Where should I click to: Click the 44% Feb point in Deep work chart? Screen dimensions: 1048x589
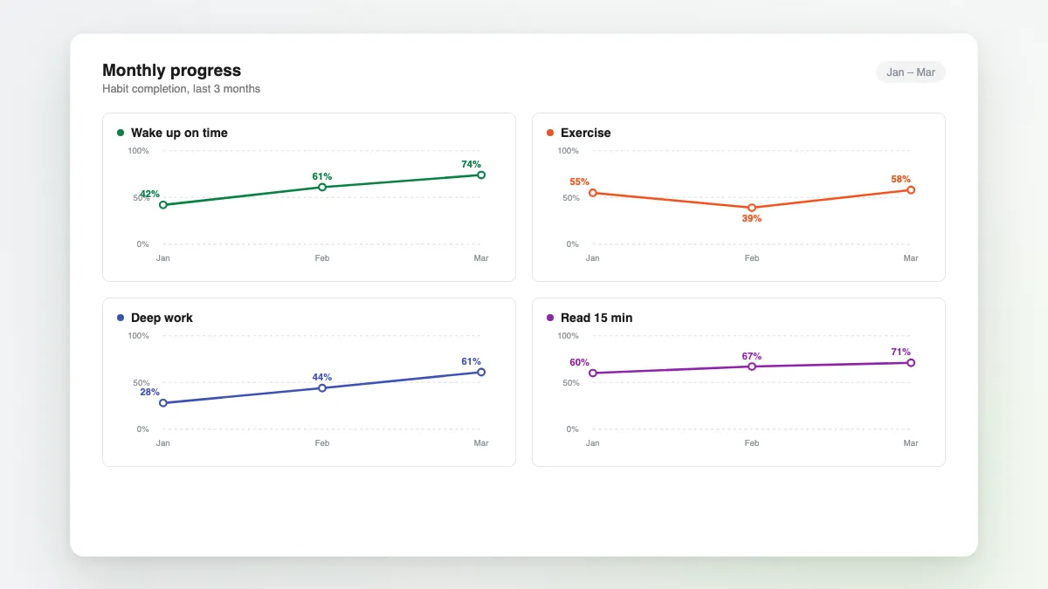322,387
